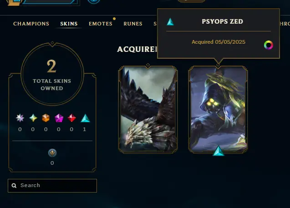This screenshot has width=290, height=208.
Task: Select the Skins tab
Action: [69, 24]
